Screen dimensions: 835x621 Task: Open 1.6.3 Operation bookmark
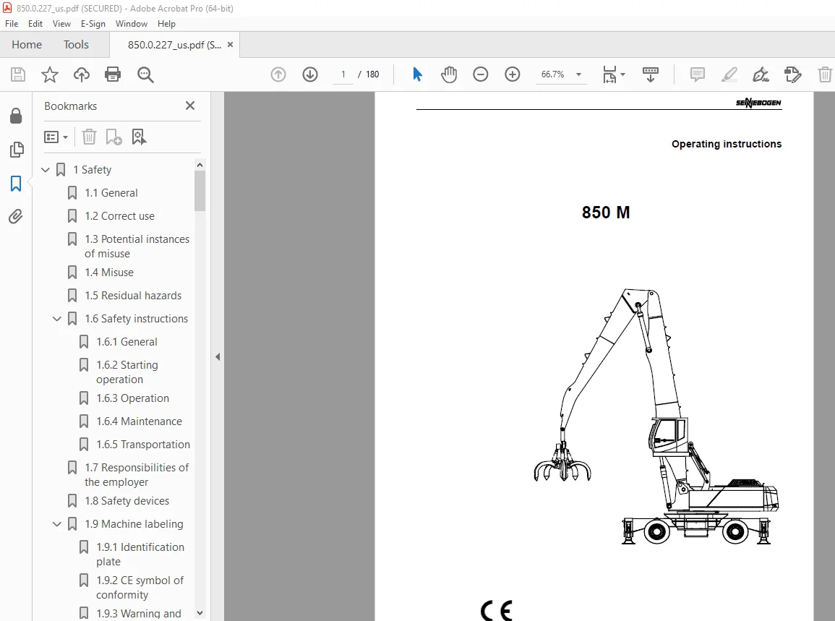(132, 398)
